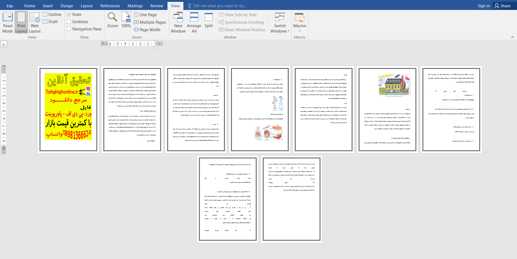Click the first page in bottom row
The height and width of the screenshot is (259, 517).
[x=228, y=199]
